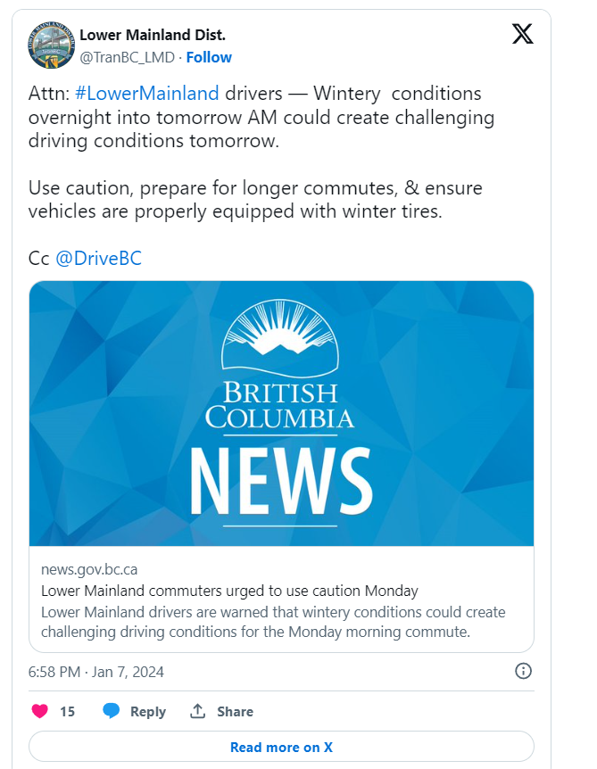Open the @DriveBC mention link
The height and width of the screenshot is (769, 597).
[x=98, y=258]
